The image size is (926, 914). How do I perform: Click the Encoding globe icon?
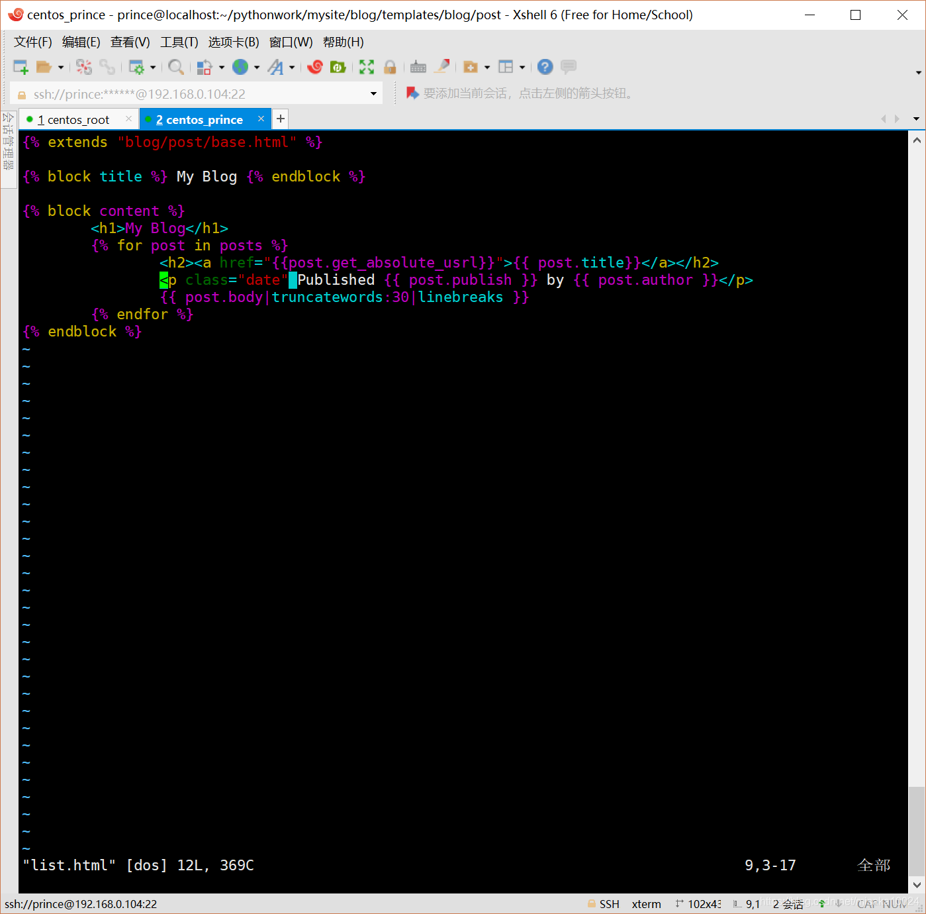[x=240, y=67]
